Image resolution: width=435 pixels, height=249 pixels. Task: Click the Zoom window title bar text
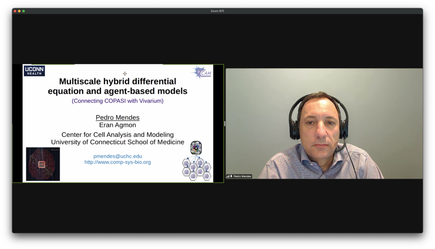click(x=217, y=11)
